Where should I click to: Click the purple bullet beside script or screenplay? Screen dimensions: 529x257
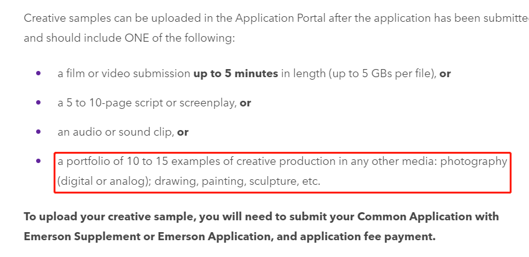pos(38,103)
